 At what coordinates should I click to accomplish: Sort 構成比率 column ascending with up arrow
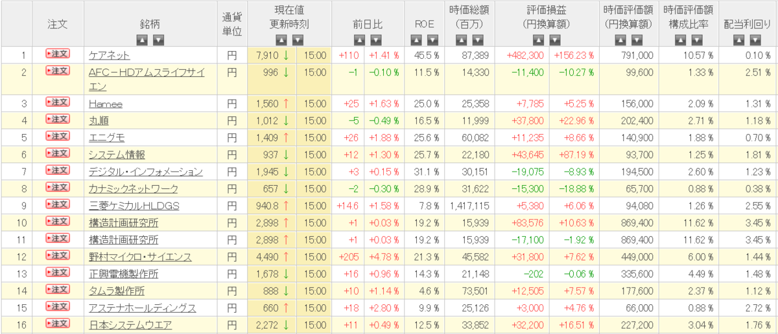pos(679,39)
